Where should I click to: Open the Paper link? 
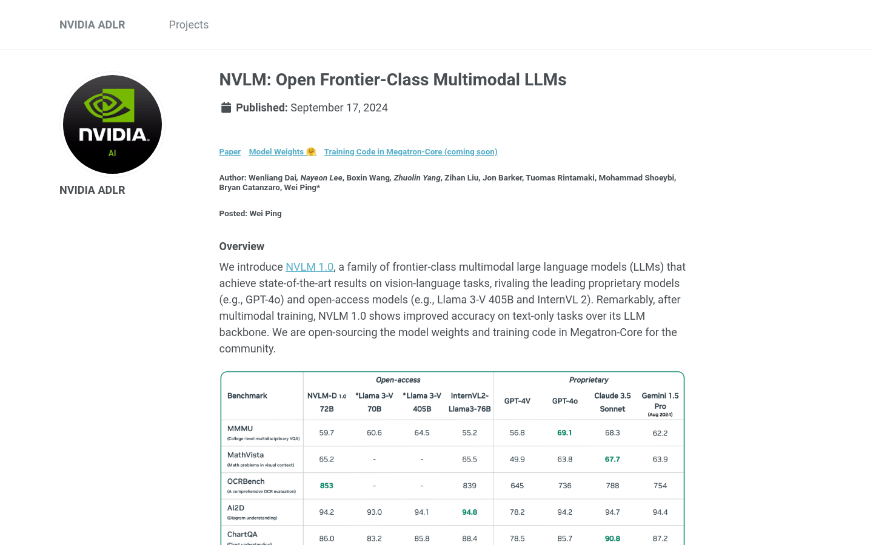point(230,151)
